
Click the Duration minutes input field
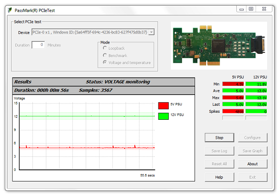[38, 45]
